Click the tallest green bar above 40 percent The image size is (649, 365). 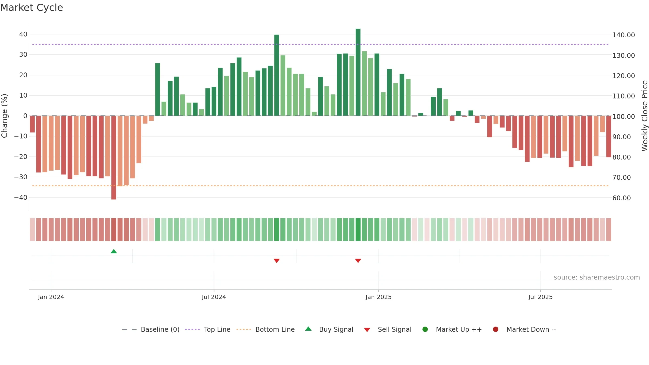pyautogui.click(x=358, y=72)
